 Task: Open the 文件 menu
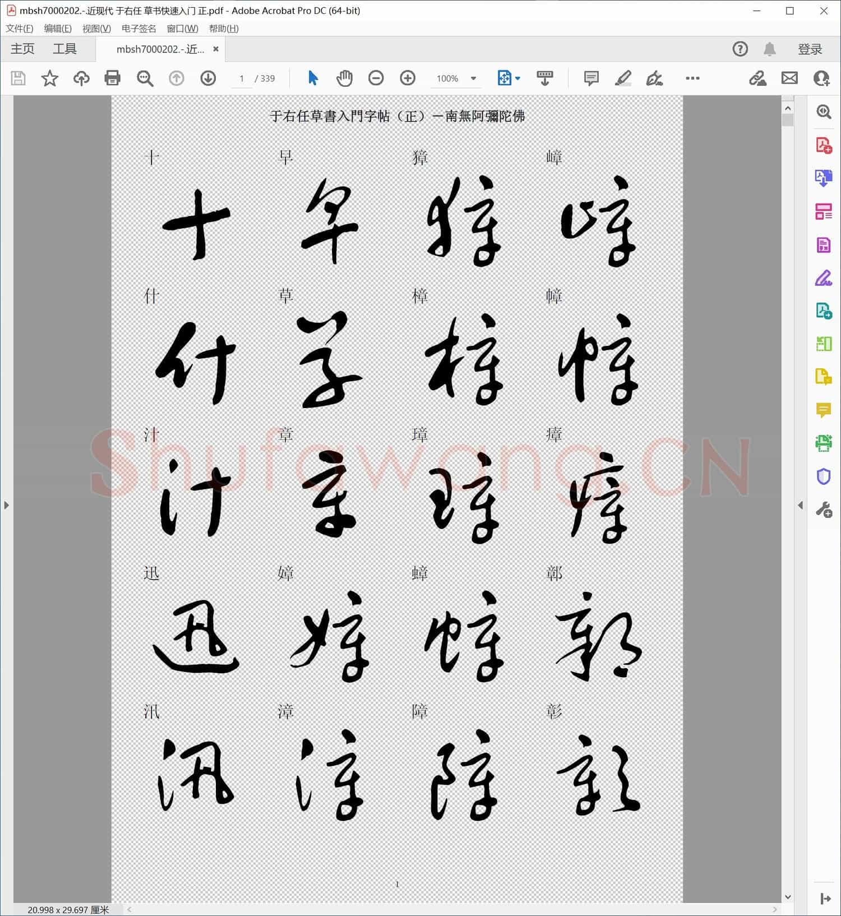19,29
